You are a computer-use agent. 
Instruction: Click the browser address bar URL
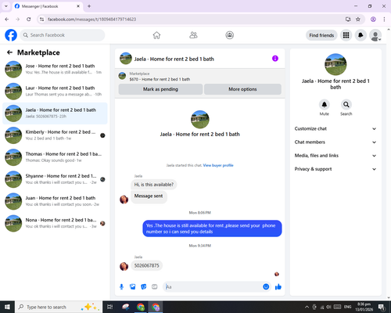pos(91,20)
